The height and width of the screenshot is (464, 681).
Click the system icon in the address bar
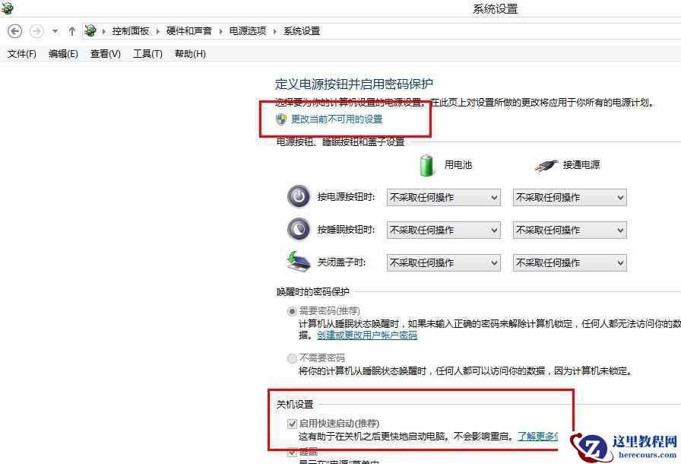[90, 31]
